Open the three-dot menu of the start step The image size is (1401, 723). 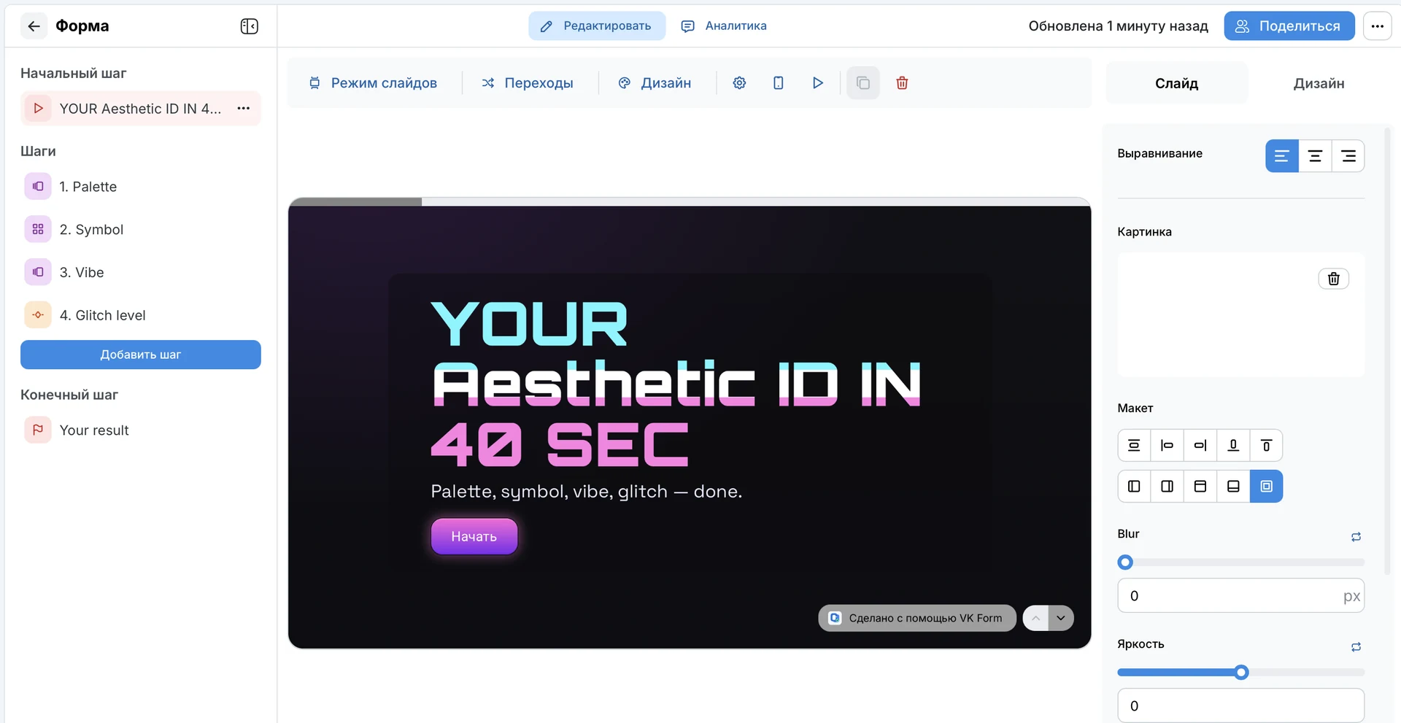(244, 108)
